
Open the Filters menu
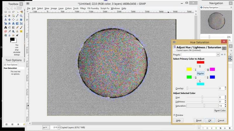point(83,8)
